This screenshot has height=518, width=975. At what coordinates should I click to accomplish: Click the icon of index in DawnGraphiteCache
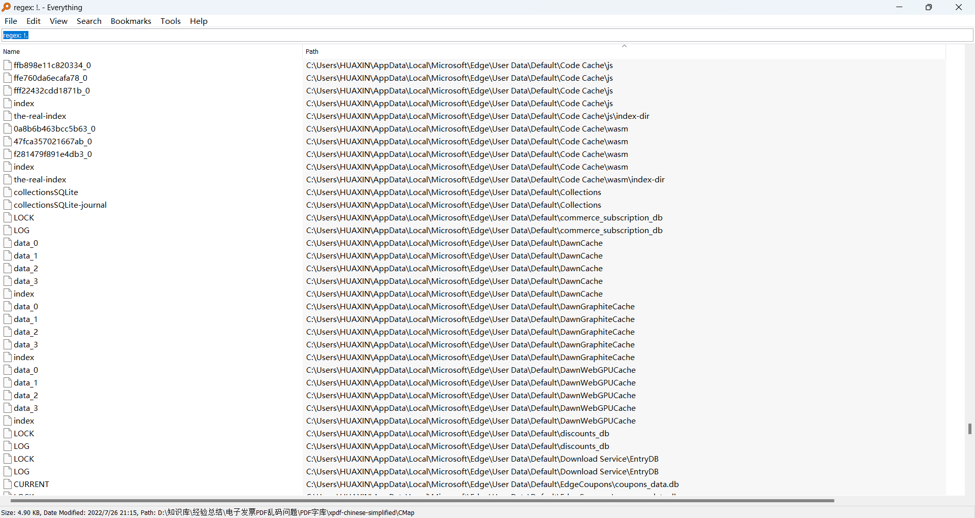point(8,357)
